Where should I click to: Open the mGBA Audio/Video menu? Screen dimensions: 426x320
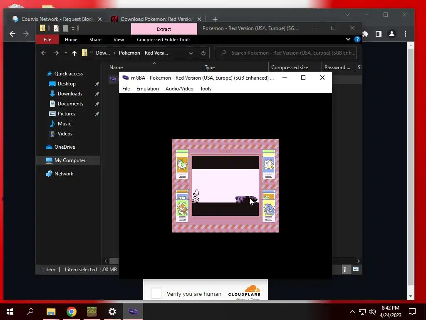coord(179,89)
